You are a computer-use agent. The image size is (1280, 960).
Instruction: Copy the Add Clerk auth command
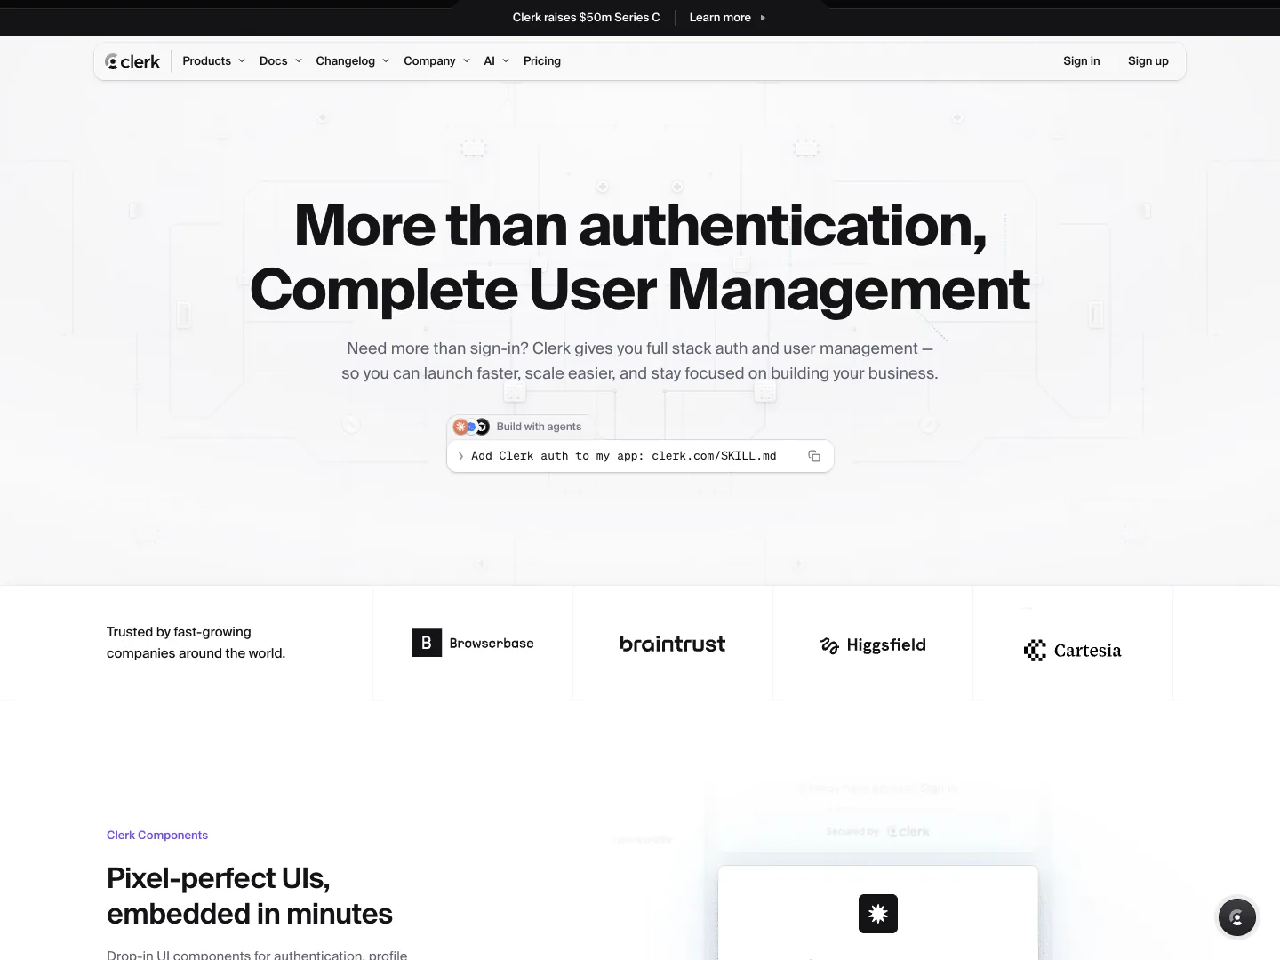(x=813, y=456)
